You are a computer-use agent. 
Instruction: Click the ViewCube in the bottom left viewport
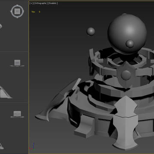[x=17, y=114]
